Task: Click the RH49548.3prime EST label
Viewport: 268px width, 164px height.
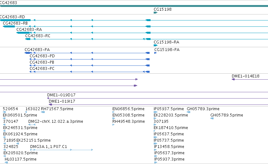Action: (x=128, y=122)
